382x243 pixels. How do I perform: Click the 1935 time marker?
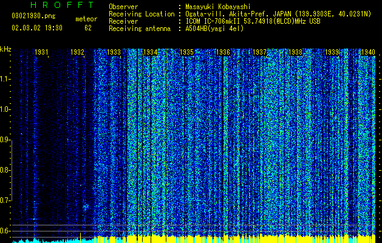[186, 52]
